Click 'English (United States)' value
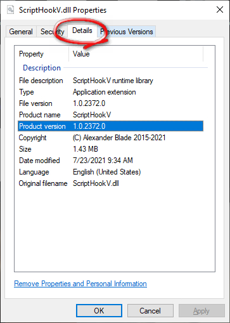The height and width of the screenshot is (323, 230). click(x=106, y=172)
